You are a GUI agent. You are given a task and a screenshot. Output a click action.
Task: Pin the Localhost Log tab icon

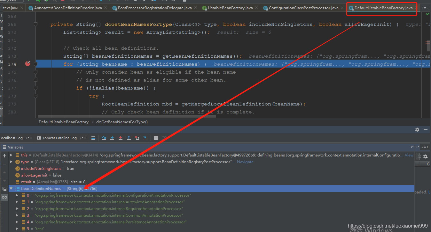(27, 138)
